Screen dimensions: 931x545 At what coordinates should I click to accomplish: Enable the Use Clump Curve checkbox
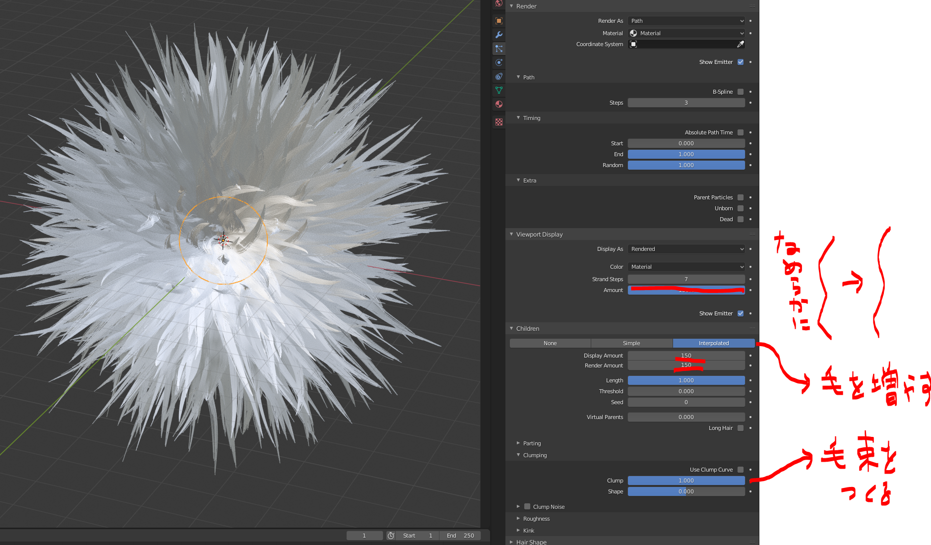(741, 470)
